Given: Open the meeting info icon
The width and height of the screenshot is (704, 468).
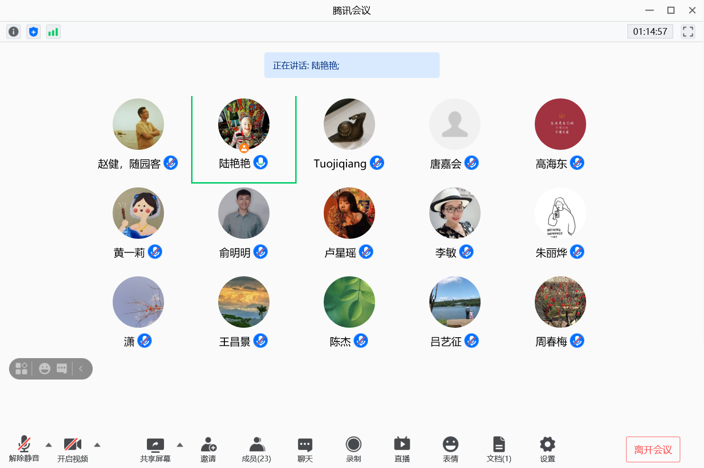Looking at the screenshot, I should pyautogui.click(x=13, y=32).
